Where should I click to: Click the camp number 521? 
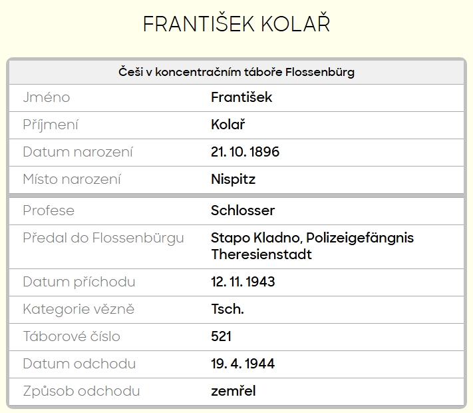click(221, 336)
